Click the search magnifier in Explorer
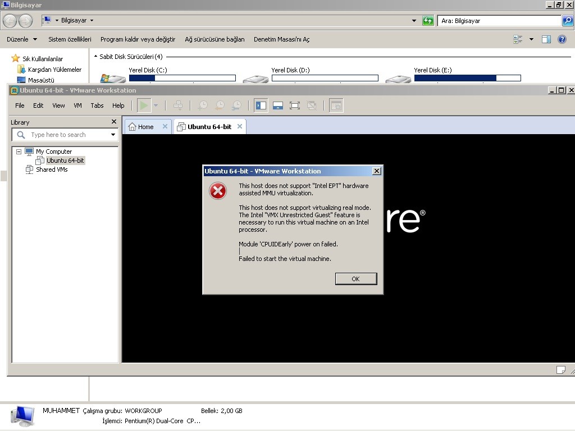This screenshot has width=575, height=431. 568,21
